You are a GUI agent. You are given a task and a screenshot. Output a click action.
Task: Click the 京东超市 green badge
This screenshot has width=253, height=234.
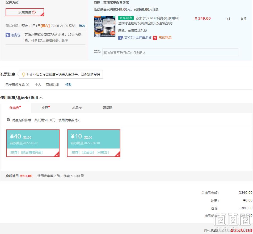126,18
